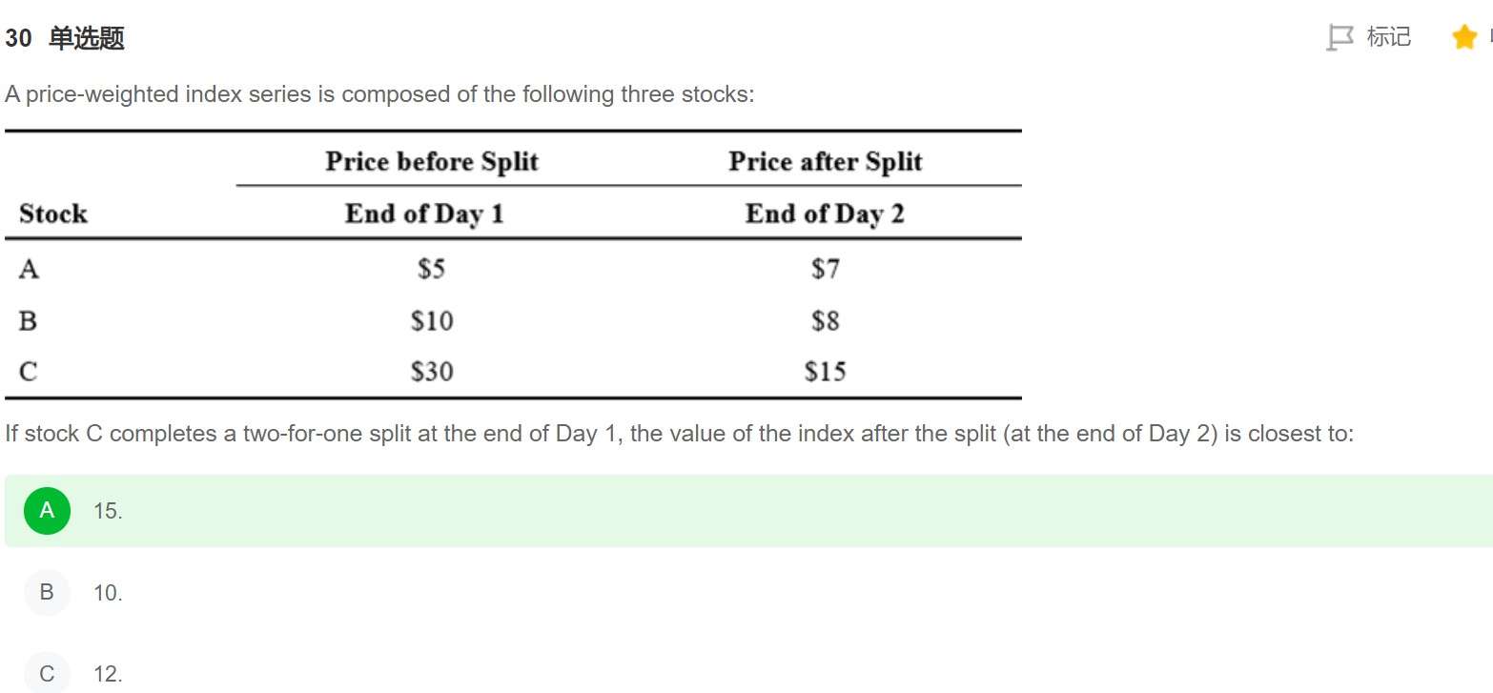
Task: Select the option C circle
Action: pos(47,675)
